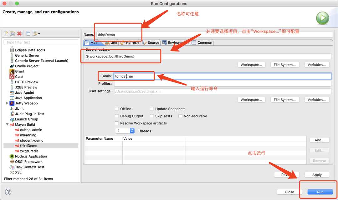Image resolution: width=338 pixels, height=200 pixels.
Task: Click Variables... button for base directory
Action: pos(317,65)
